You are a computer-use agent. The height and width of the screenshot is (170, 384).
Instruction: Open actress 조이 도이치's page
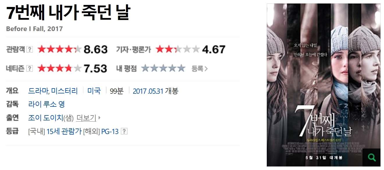[x=46, y=118]
